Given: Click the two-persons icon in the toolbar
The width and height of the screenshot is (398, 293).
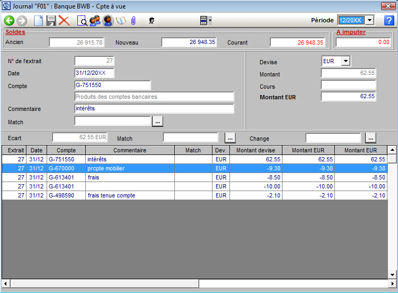Looking at the screenshot, I should 95,21.
